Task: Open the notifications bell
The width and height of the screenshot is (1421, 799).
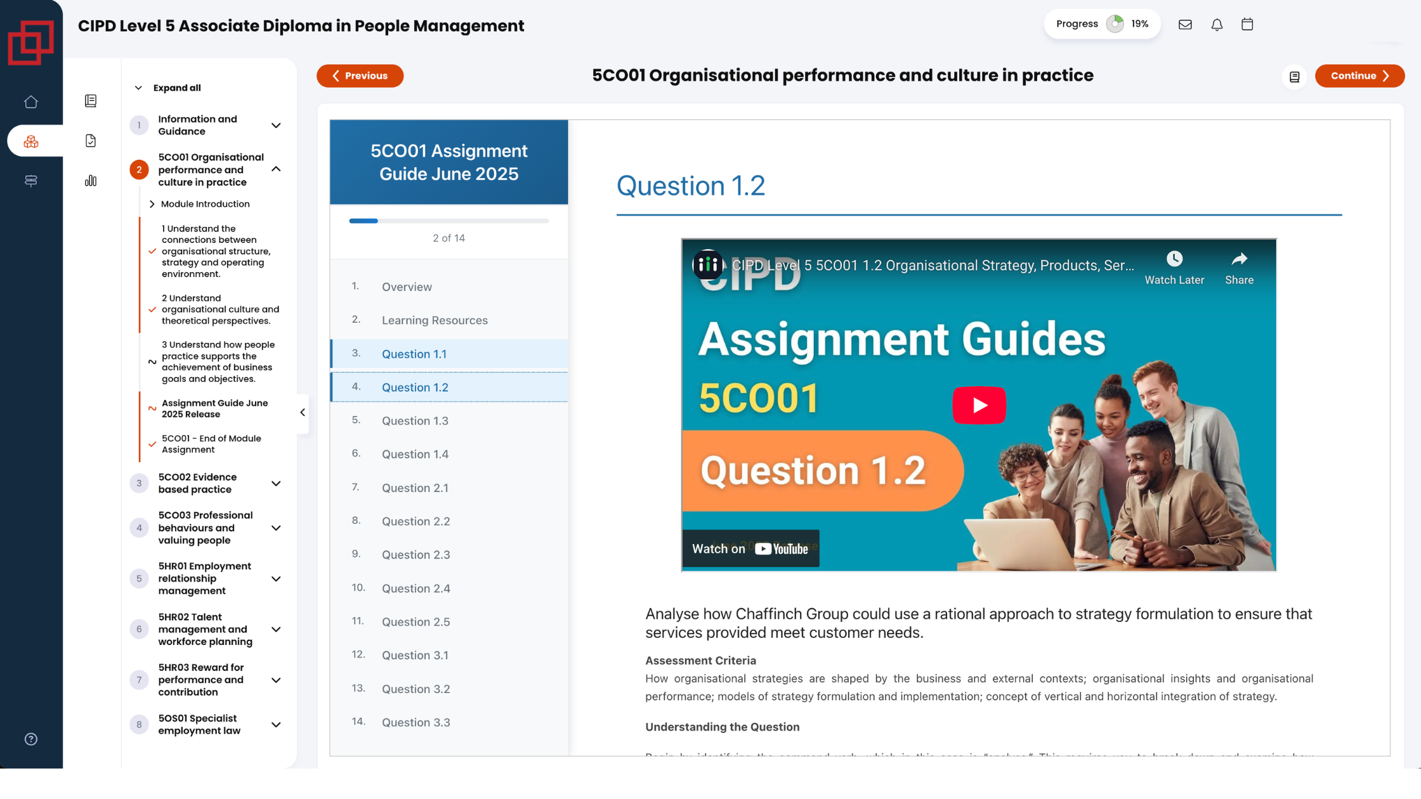Action: tap(1217, 24)
